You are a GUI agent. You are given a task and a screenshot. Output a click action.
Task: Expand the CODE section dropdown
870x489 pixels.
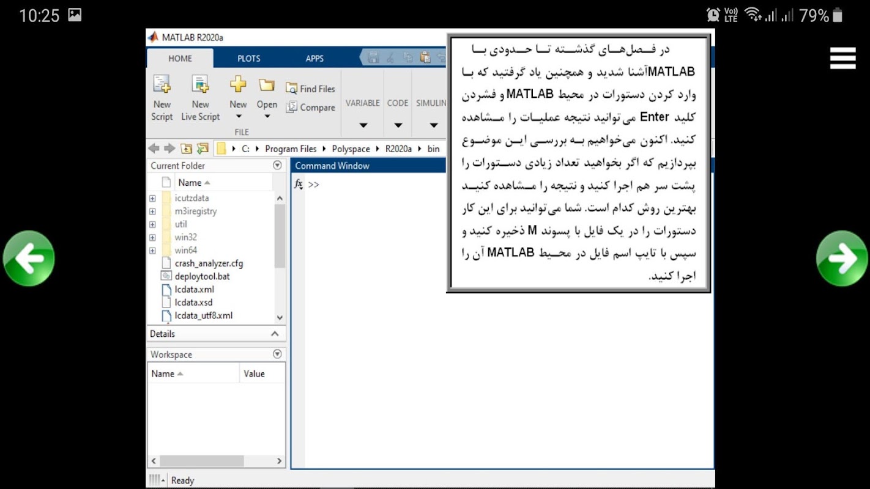click(398, 125)
